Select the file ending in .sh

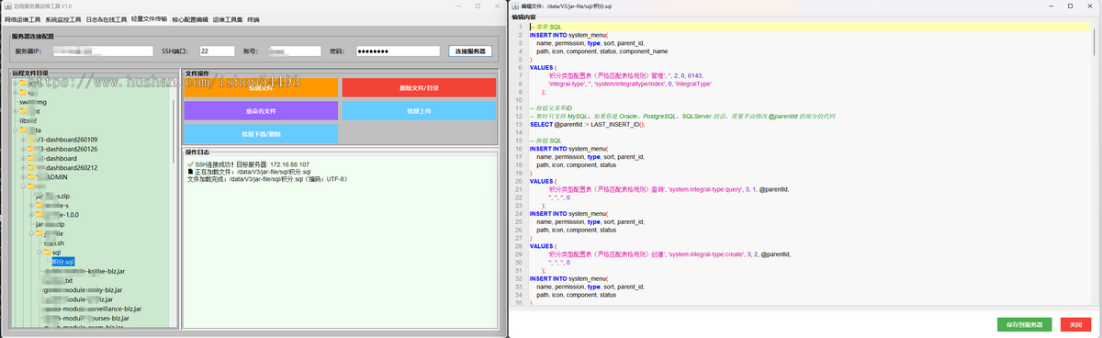tap(53, 242)
